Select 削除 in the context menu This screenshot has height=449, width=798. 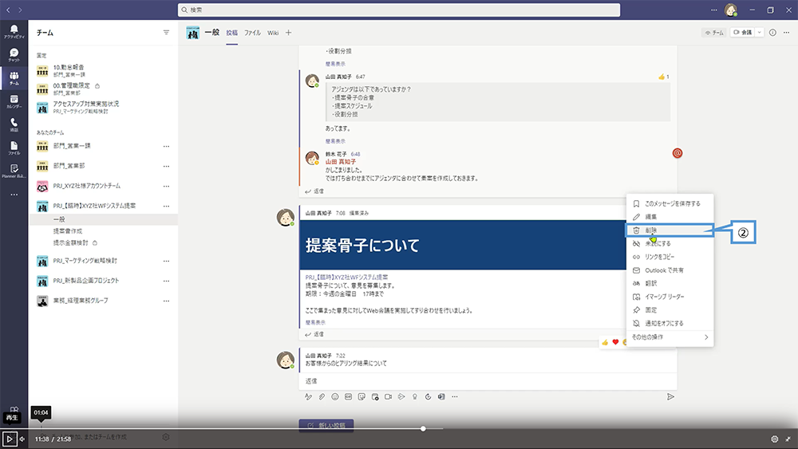[x=670, y=230]
